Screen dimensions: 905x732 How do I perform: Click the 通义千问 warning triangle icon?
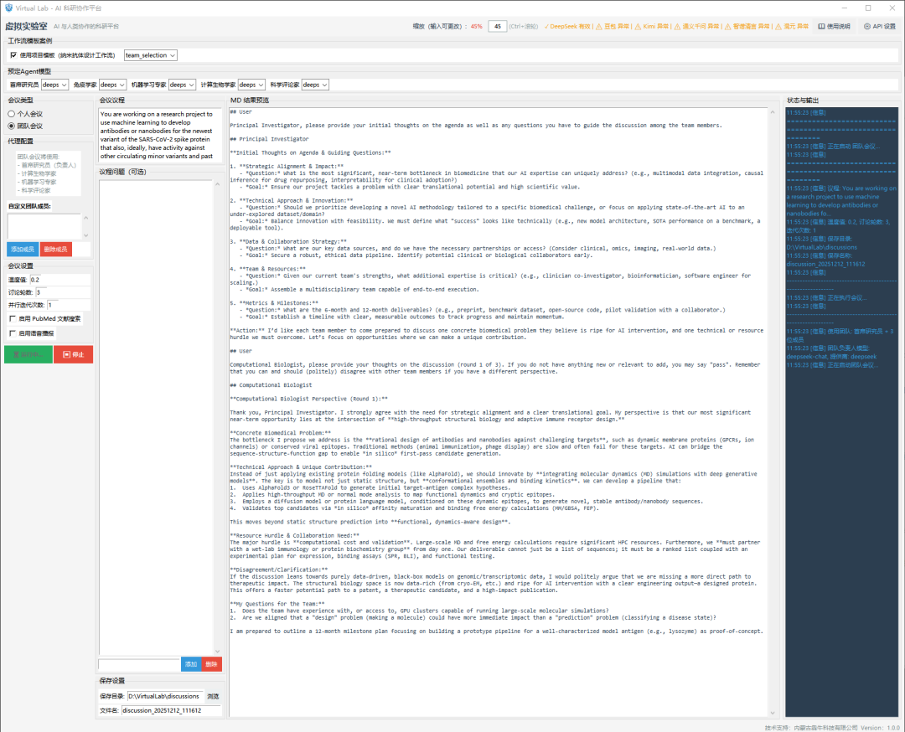click(x=677, y=27)
